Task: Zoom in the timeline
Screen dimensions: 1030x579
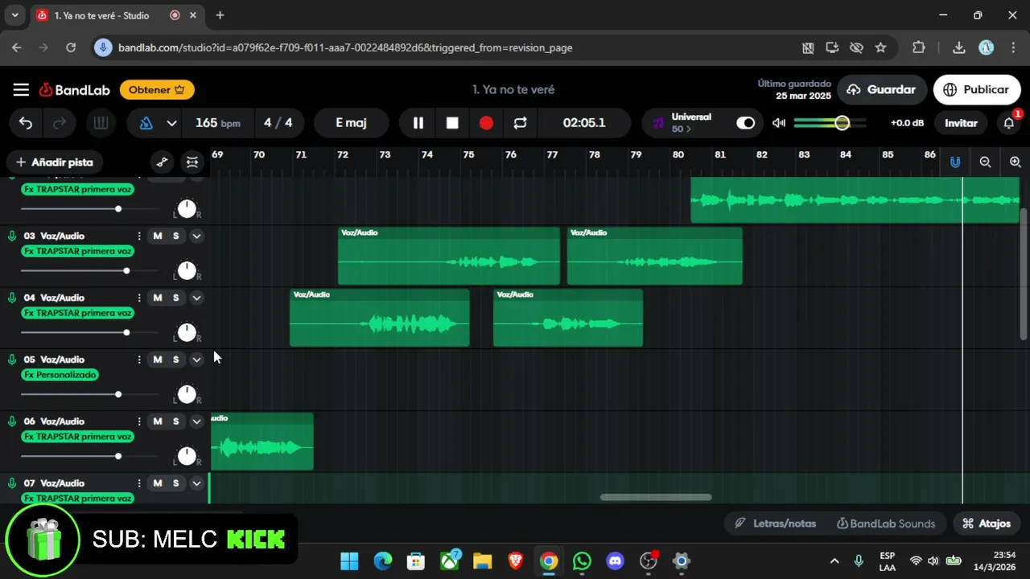Action: (x=1015, y=162)
